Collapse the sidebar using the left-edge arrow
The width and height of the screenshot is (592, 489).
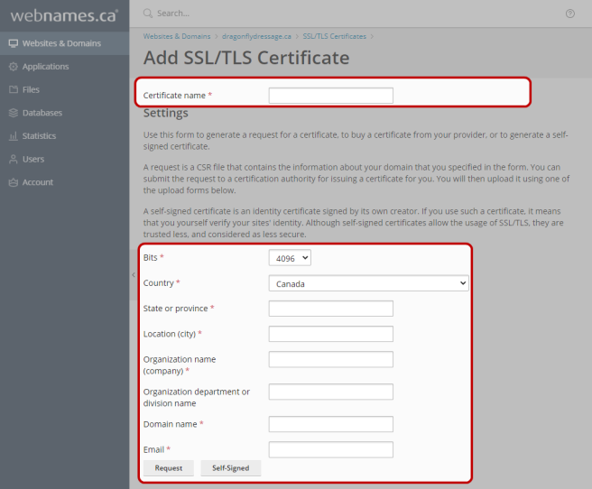coord(134,274)
